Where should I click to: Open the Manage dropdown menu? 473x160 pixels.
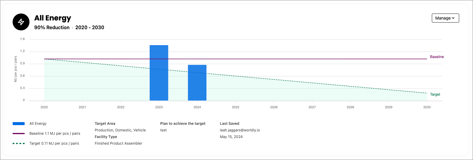pos(445,18)
